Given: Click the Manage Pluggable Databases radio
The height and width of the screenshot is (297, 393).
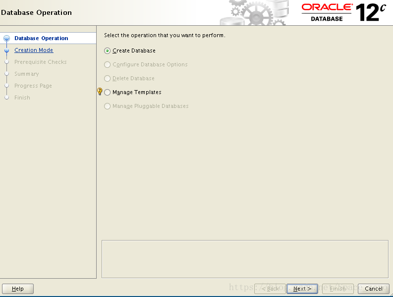Looking at the screenshot, I should coord(107,106).
